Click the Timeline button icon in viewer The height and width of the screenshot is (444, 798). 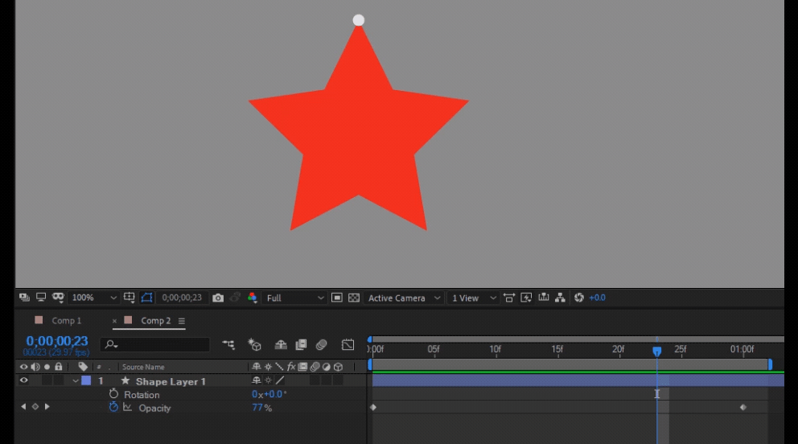(544, 298)
